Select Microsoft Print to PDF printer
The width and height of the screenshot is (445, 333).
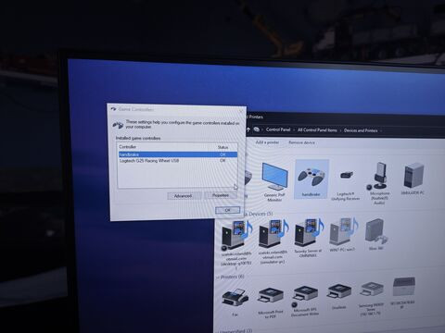pyautogui.click(x=271, y=302)
